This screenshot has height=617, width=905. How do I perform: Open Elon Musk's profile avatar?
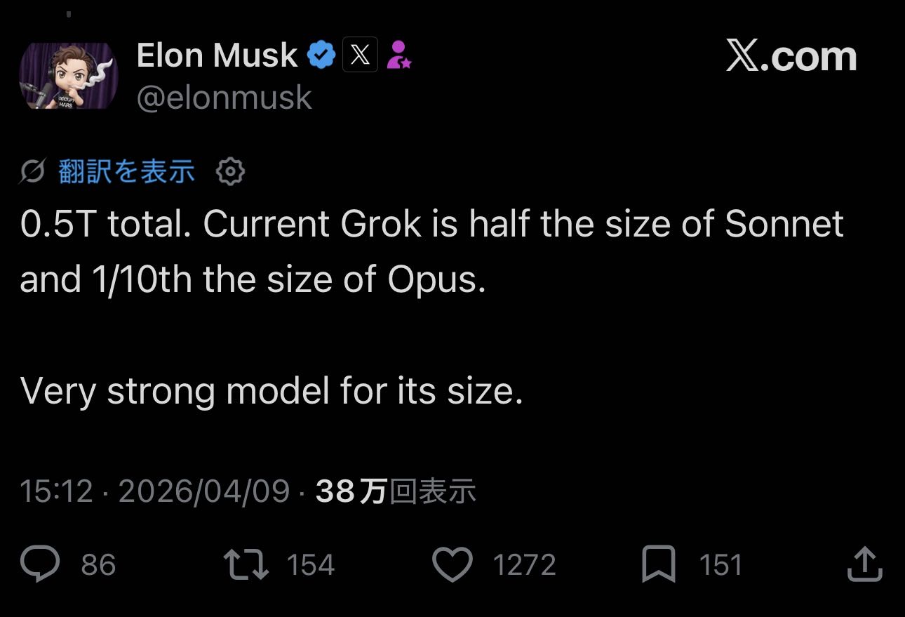click(x=68, y=76)
